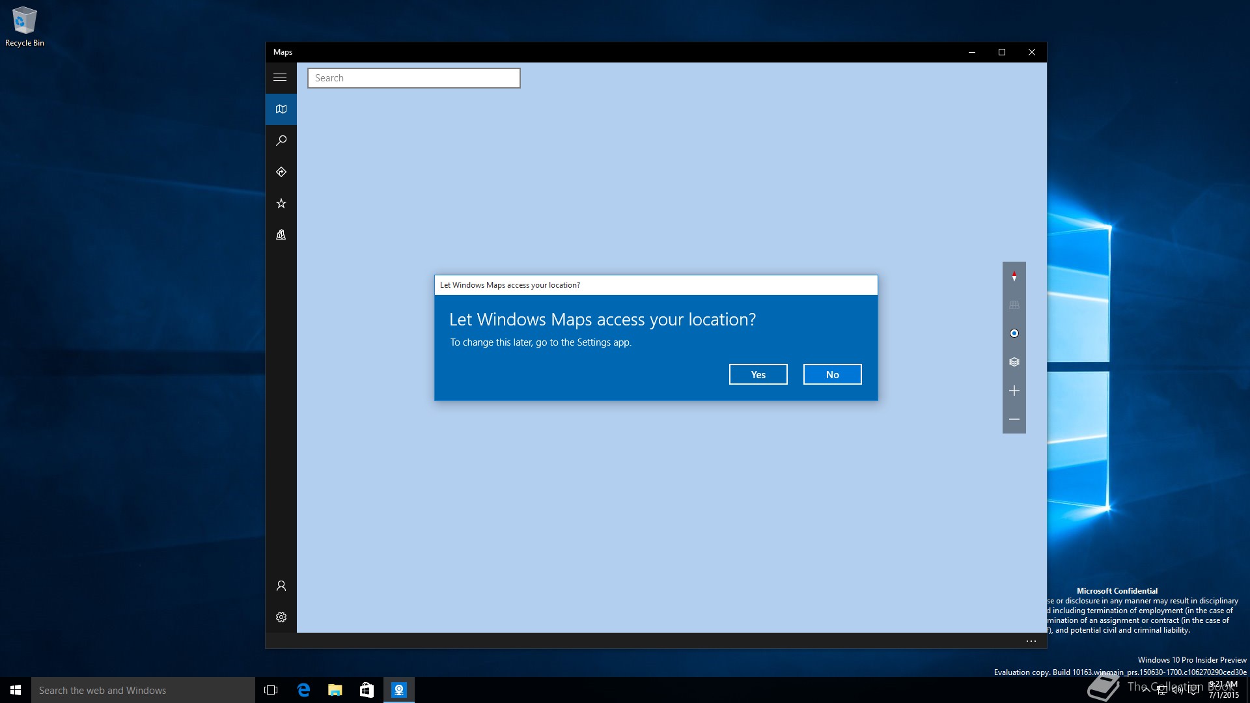
Task: Open File Explorer from the taskbar
Action: pyautogui.click(x=335, y=690)
